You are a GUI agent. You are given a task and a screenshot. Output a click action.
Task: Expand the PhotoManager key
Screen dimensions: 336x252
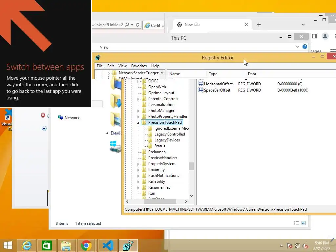pyautogui.click(x=138, y=111)
